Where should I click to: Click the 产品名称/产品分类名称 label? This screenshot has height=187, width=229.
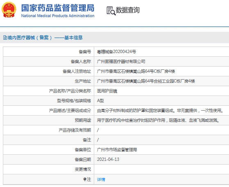(x=70, y=91)
